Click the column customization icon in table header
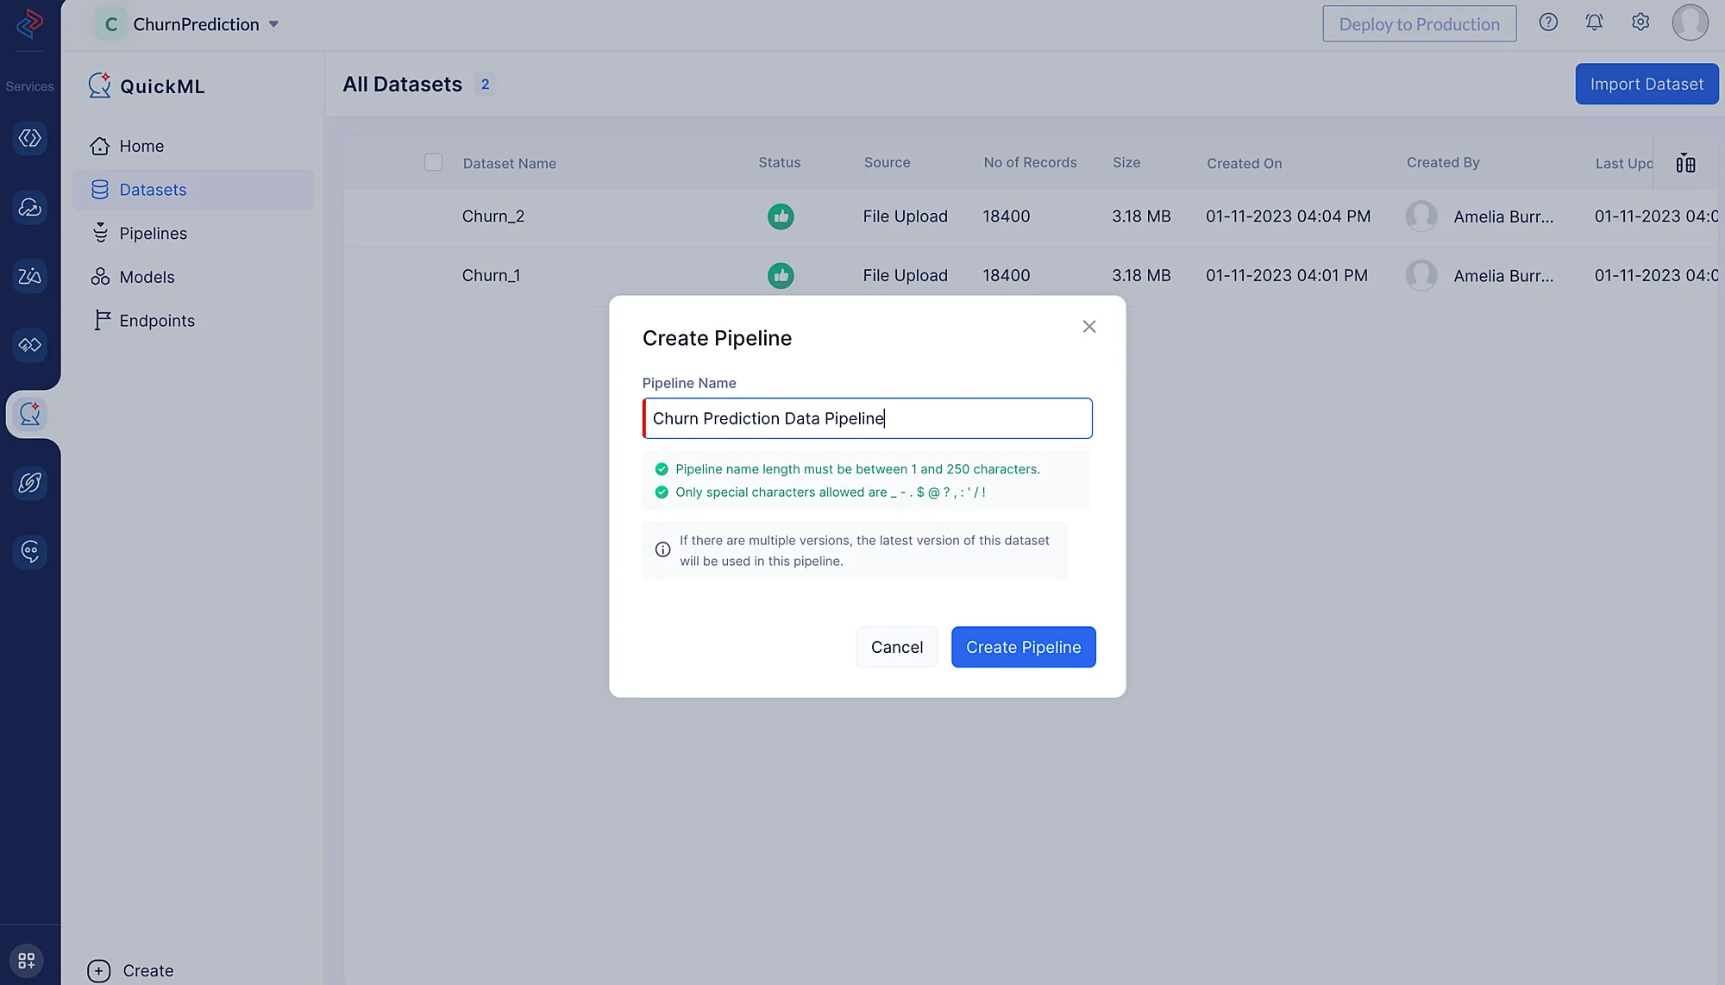The height and width of the screenshot is (985, 1725). tap(1685, 162)
